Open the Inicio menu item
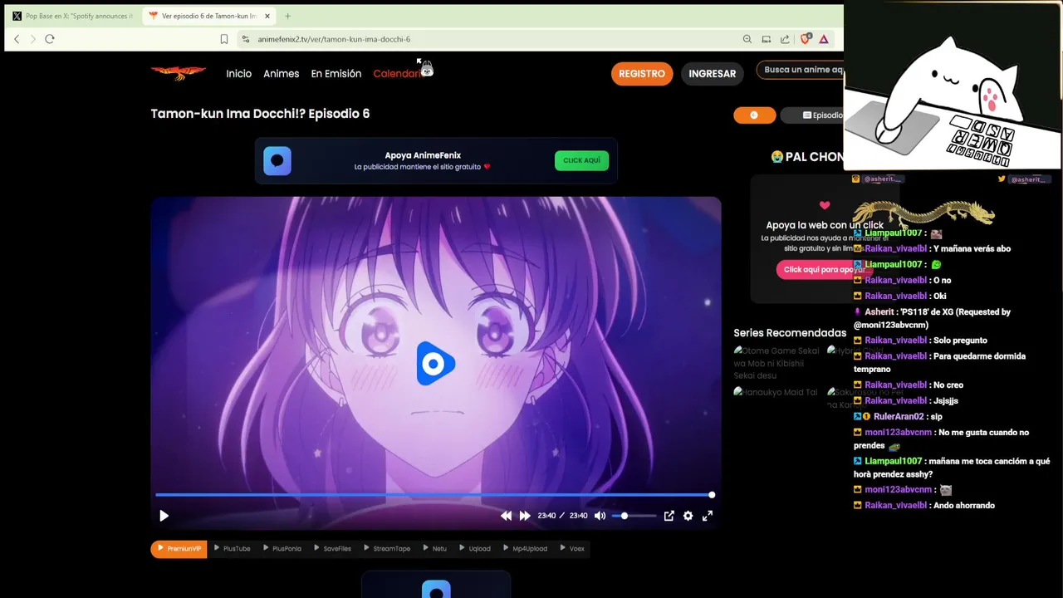Viewport: 1063px width, 598px height. pos(238,74)
